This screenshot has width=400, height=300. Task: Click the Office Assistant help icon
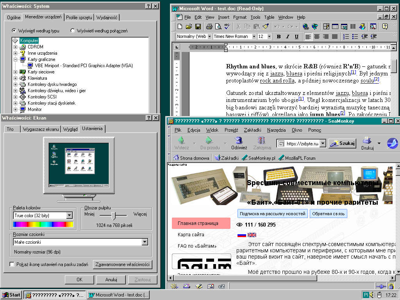385,26
